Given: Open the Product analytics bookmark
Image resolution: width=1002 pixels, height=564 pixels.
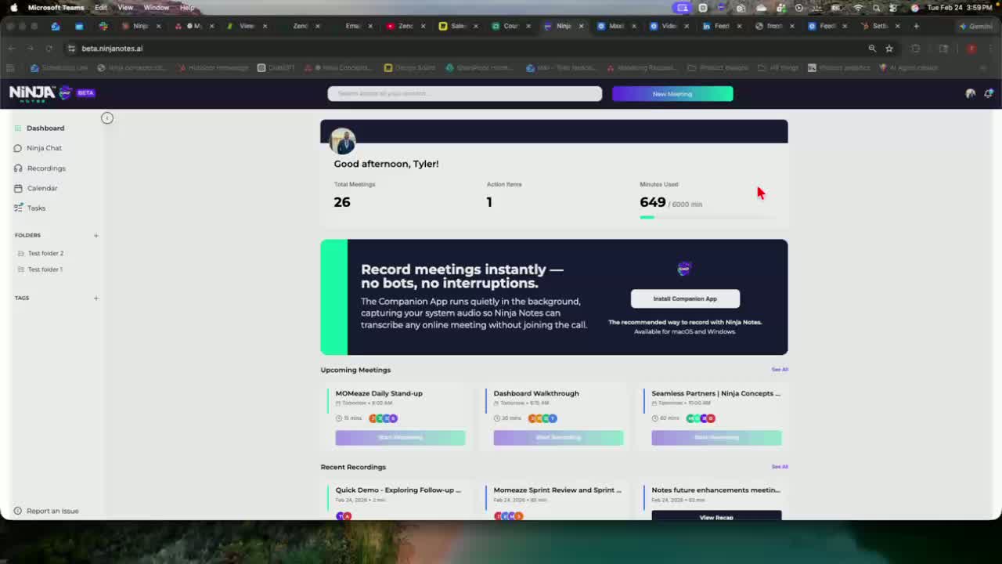Looking at the screenshot, I should click(839, 68).
